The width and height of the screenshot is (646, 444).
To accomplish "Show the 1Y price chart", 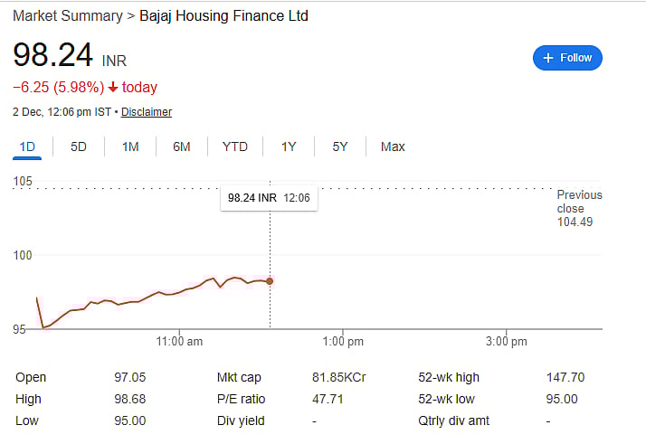I will (289, 146).
